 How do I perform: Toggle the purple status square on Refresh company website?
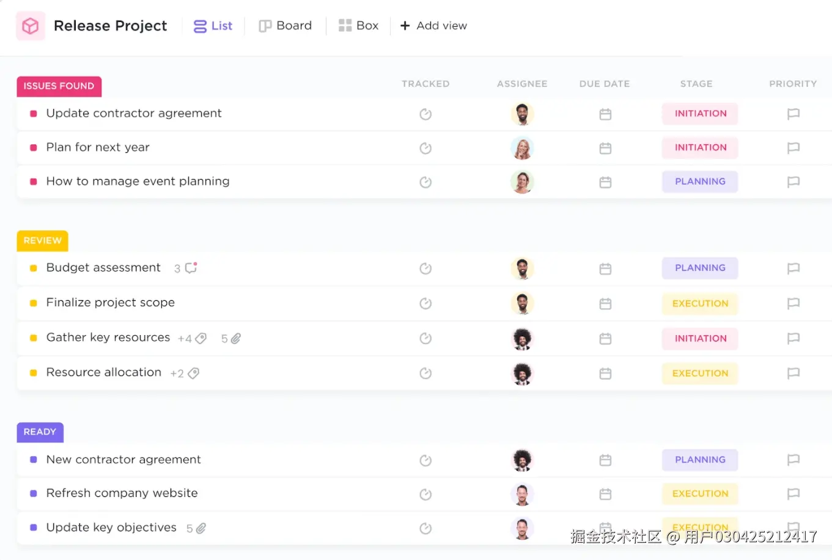tap(34, 493)
